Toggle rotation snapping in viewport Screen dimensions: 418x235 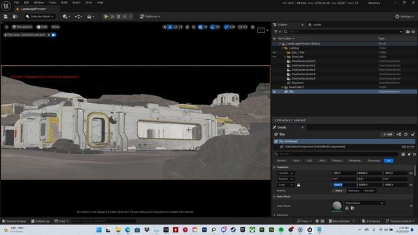[x=212, y=27]
